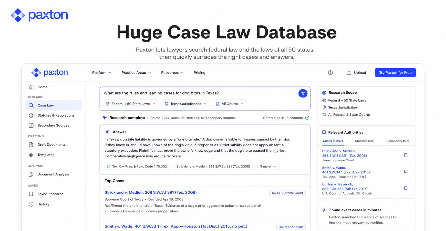Click the globe icon in Research Scope
The height and width of the screenshot is (231, 446).
point(324,100)
